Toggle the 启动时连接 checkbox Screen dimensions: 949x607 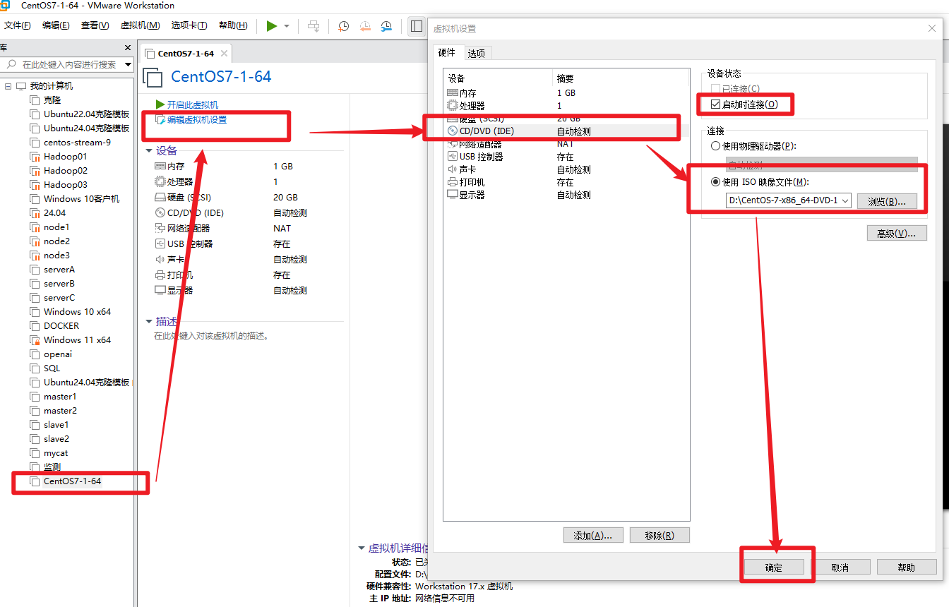pyautogui.click(x=715, y=104)
